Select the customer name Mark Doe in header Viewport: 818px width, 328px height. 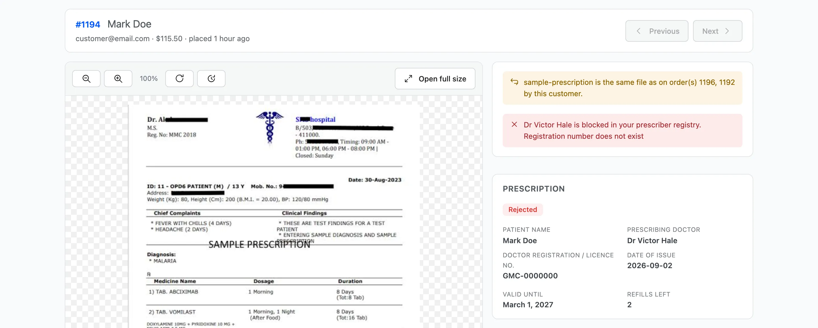129,24
